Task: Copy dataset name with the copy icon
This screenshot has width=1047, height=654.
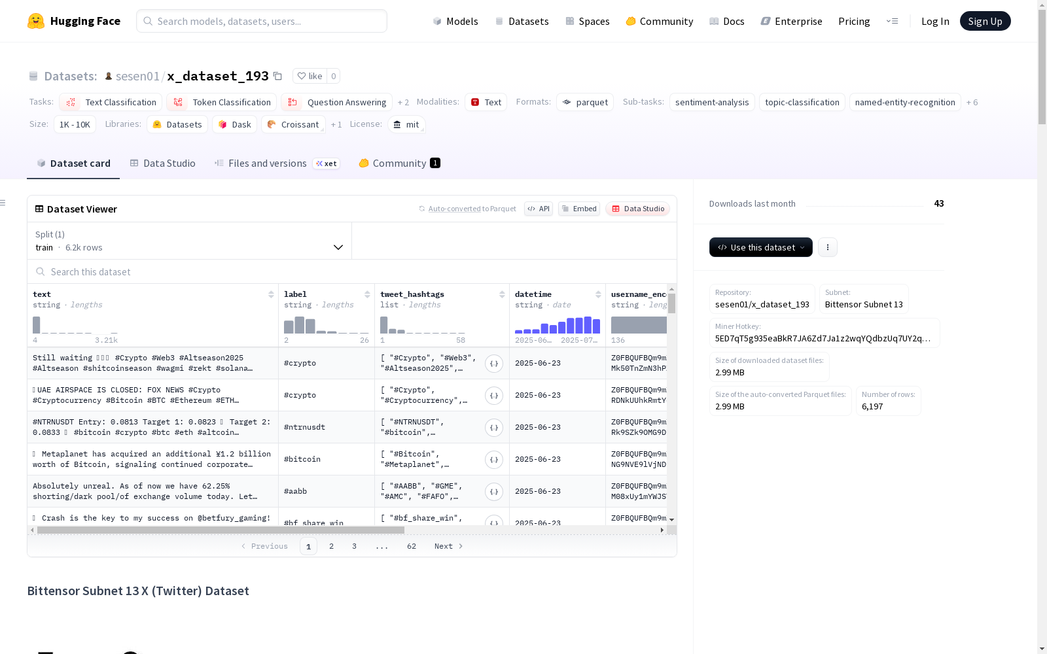Action: click(x=277, y=76)
